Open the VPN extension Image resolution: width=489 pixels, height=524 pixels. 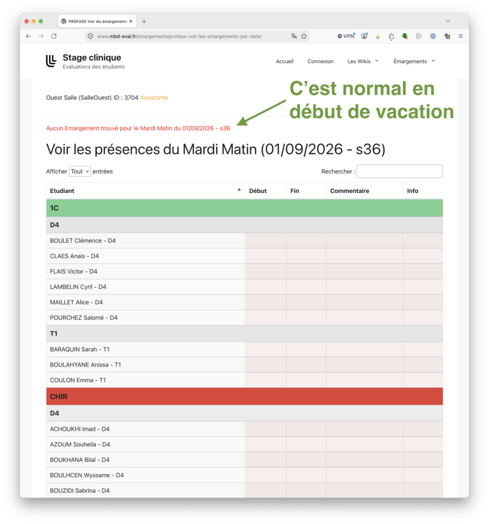(x=346, y=36)
